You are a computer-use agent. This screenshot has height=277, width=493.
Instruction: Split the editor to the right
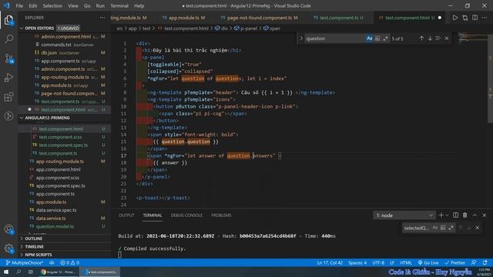pos(475,18)
